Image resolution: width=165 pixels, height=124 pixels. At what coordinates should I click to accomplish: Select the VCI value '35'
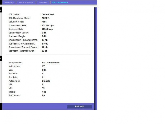(x=43, y=88)
